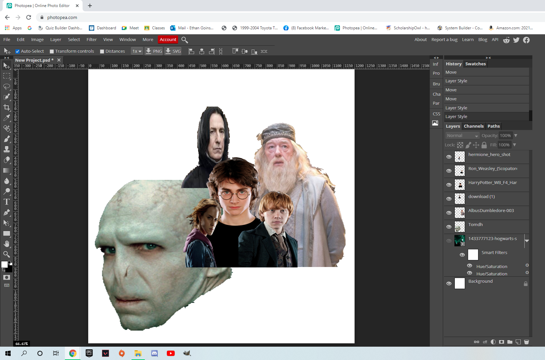Open blend mode Normal dropdown
Screen dimensions: 545x360
click(462, 136)
